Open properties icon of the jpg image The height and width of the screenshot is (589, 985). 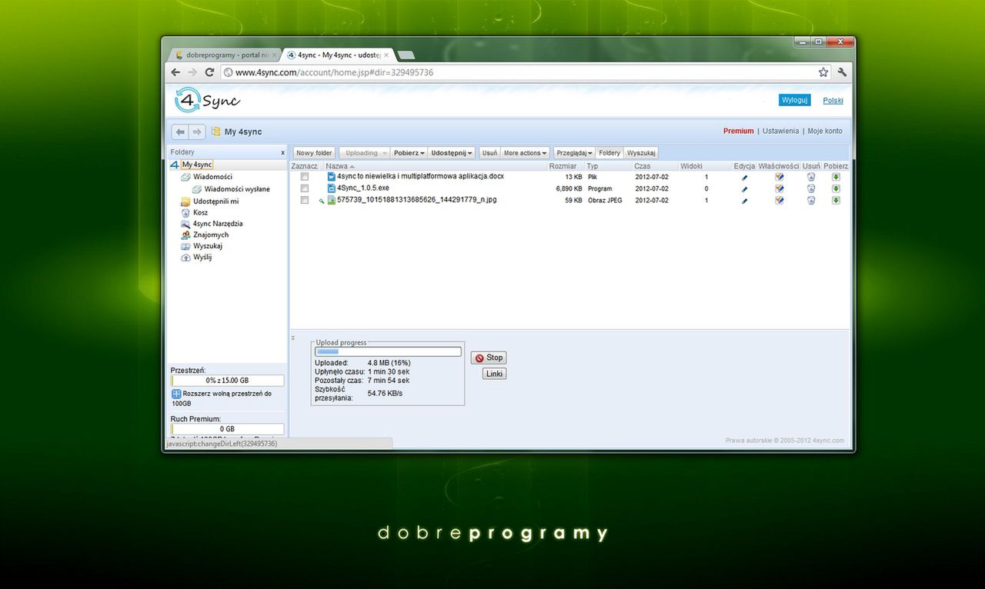pos(780,200)
